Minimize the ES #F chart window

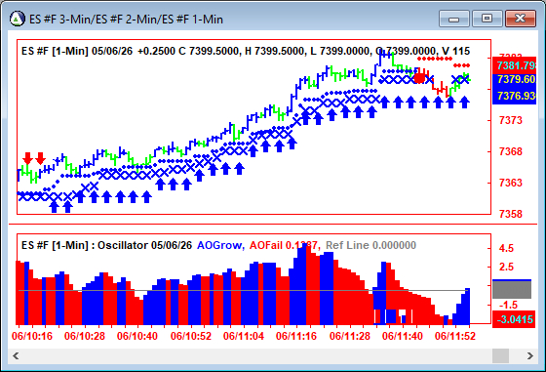point(453,19)
